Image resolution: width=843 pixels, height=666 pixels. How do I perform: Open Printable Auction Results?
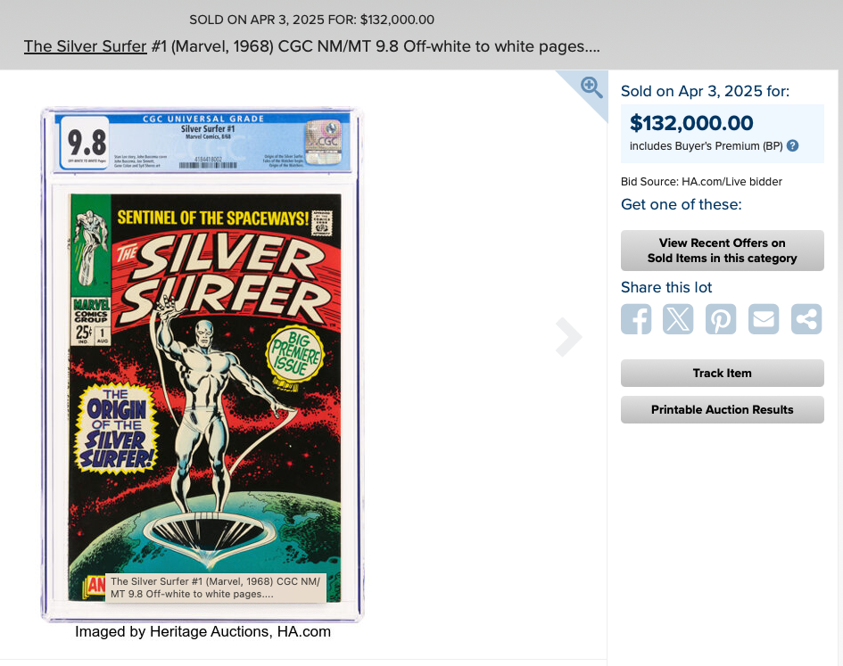click(722, 409)
